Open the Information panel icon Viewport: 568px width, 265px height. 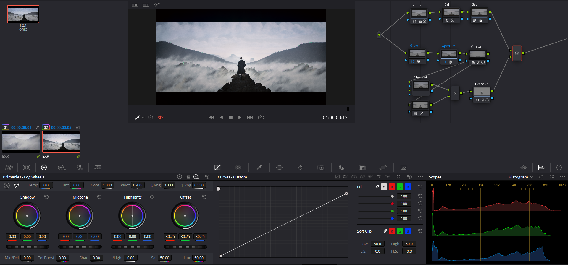coord(559,168)
